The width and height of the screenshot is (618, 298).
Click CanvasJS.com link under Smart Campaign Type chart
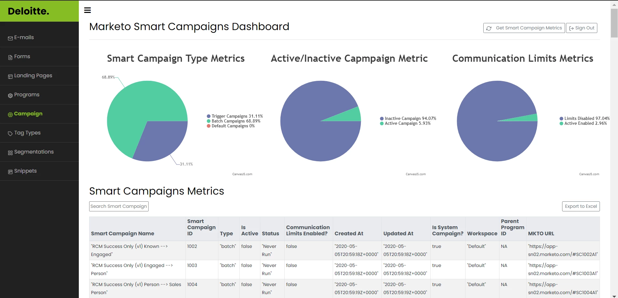coord(242,174)
